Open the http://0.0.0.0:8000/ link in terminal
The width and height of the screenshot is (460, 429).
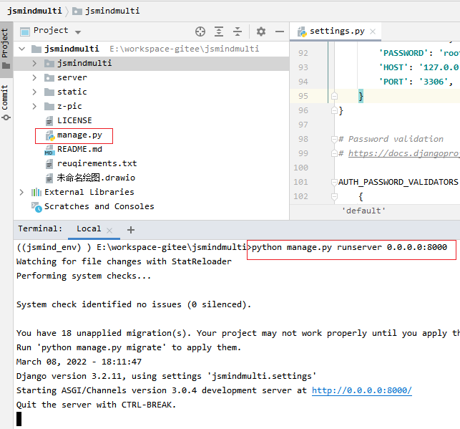(362, 390)
